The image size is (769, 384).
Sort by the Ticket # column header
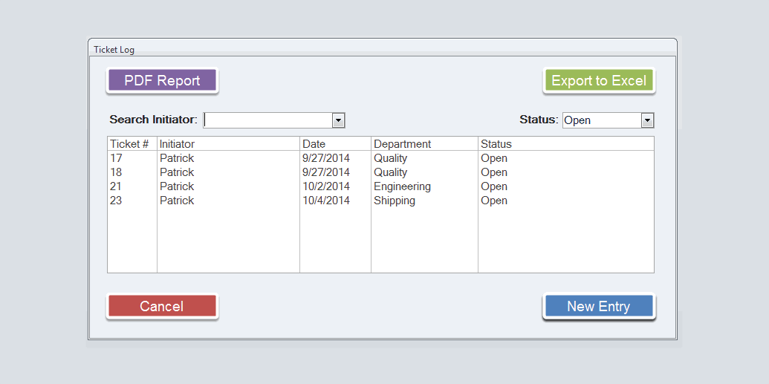coord(130,144)
